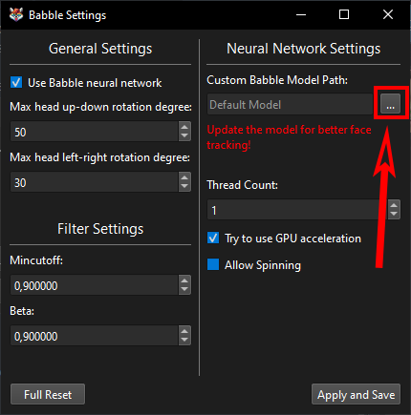Click the Default Model path field
This screenshot has height=415, width=411.
click(290, 104)
